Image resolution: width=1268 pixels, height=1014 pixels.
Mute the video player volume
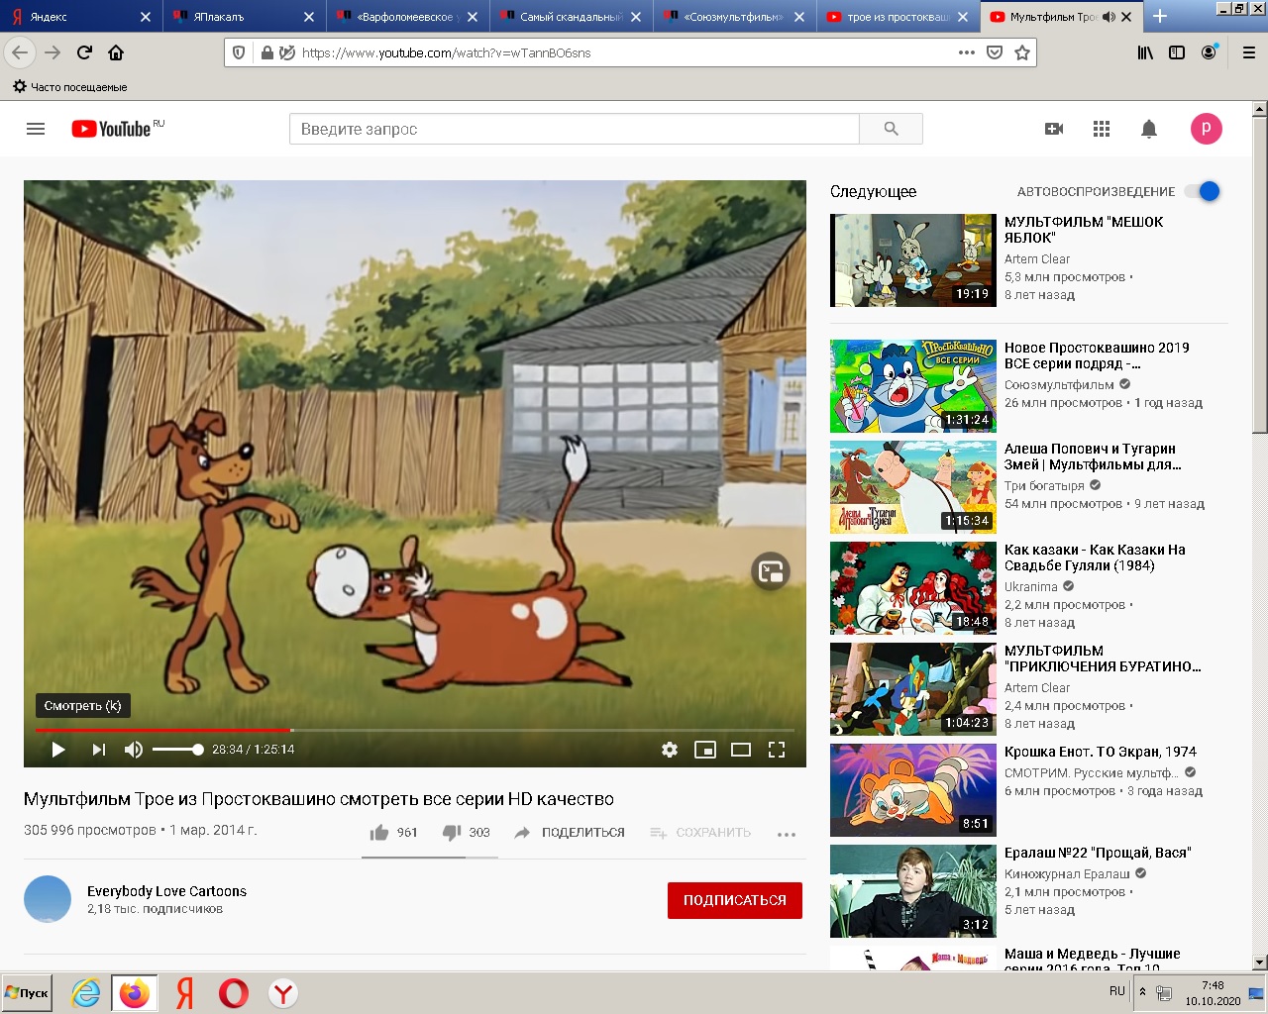[x=134, y=750]
